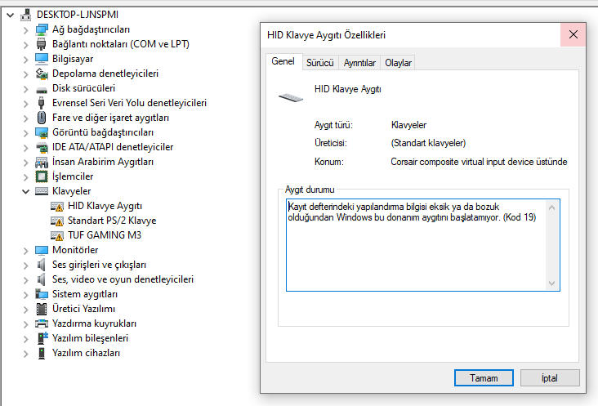Screen dimensions: 598x406
Task: Click the mouse icon for Fare ve diğer işaret aygıtları
Action: pos(42,118)
